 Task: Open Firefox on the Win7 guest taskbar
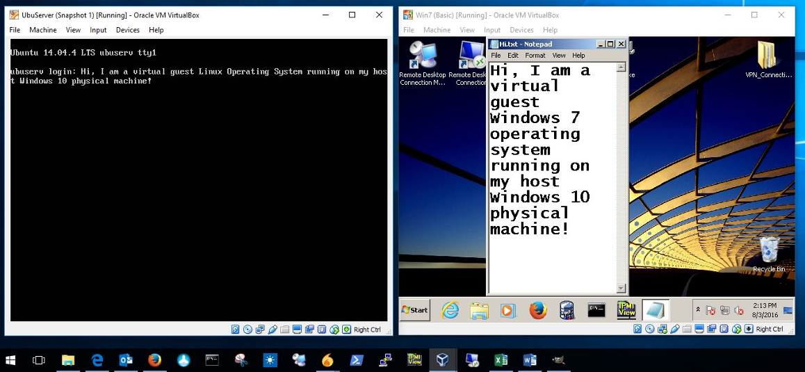[538, 310]
